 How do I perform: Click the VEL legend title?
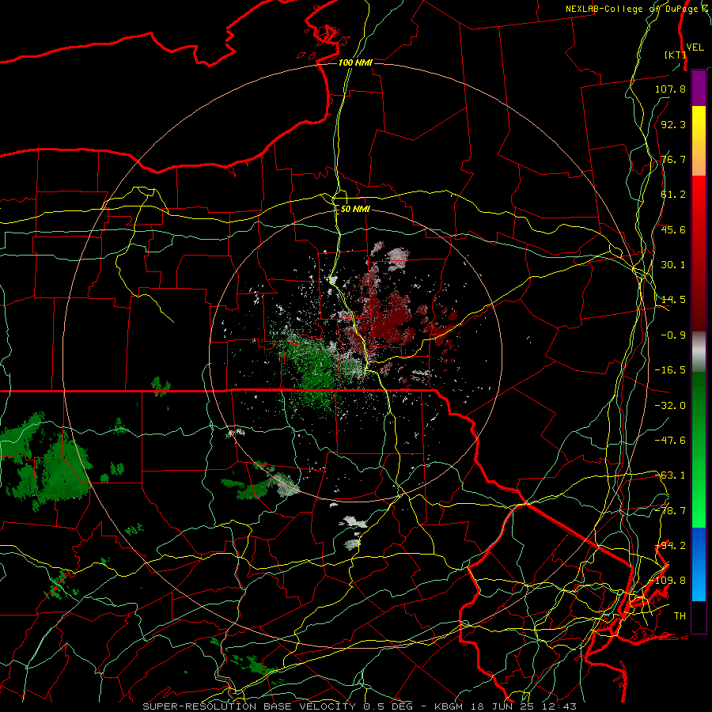tap(695, 47)
